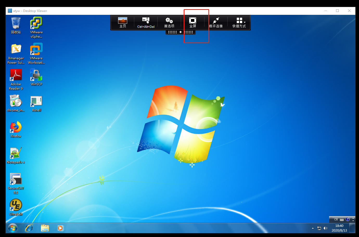This screenshot has width=359, height=237.
Task: Select the SecureCRT 8.1 shortcut
Action: point(16,183)
